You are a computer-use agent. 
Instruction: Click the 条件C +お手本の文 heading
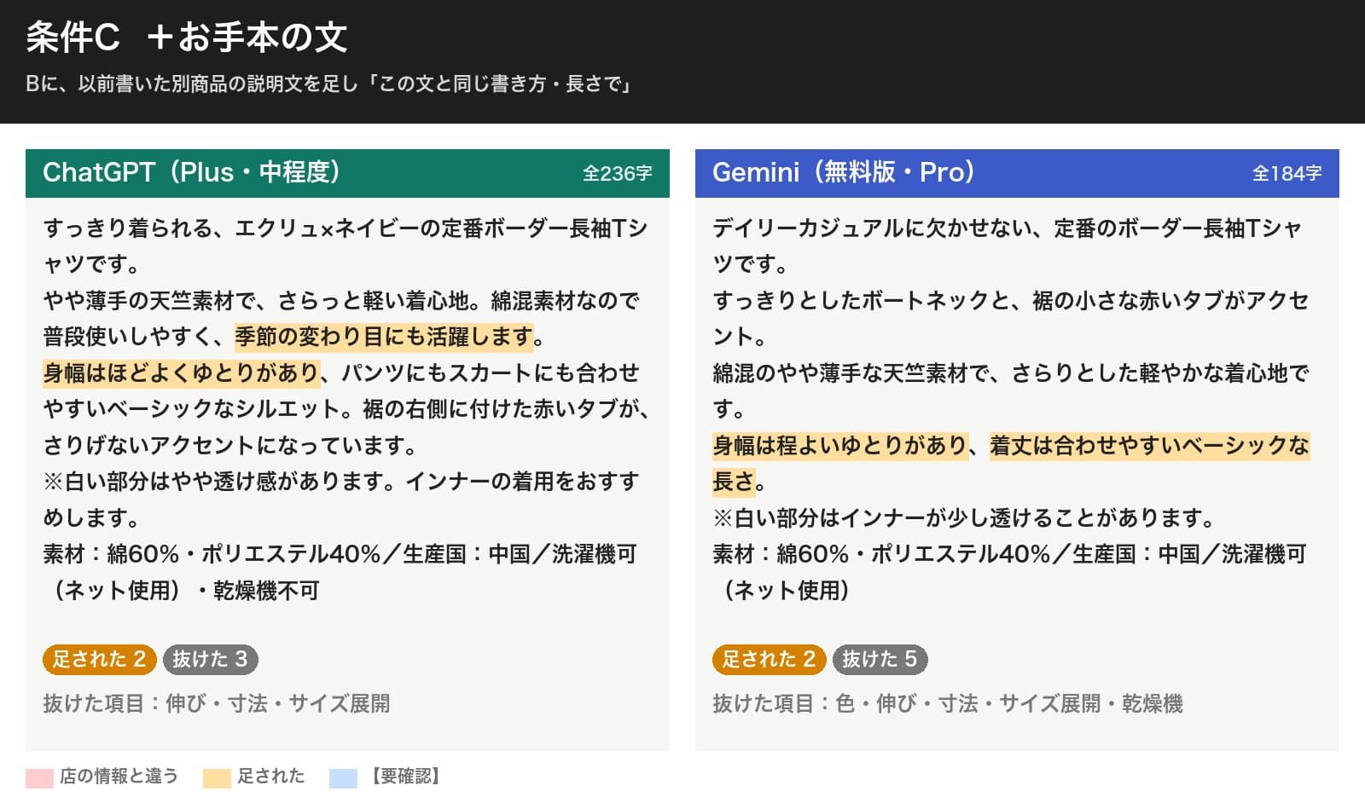point(187,37)
